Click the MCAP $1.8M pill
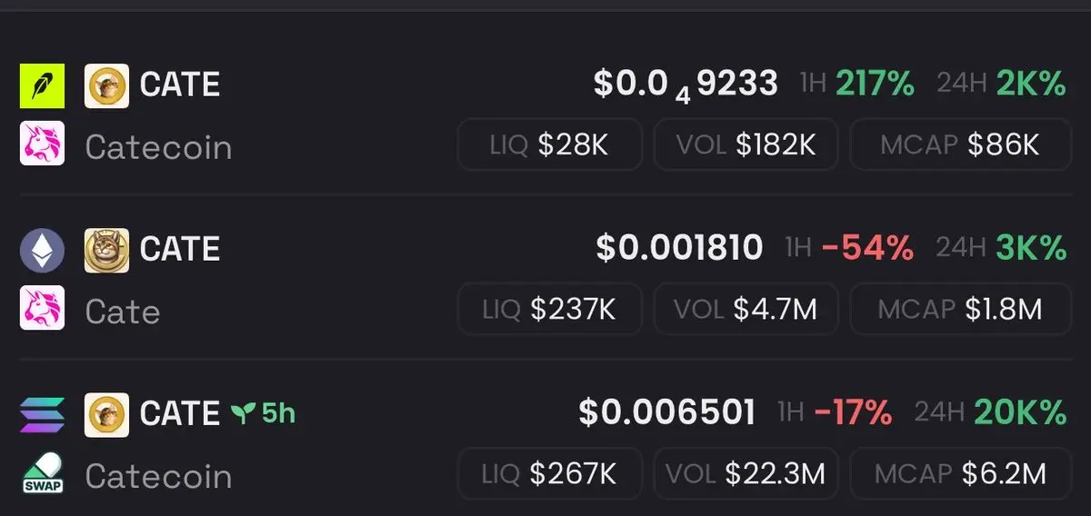Screen dimensions: 1091x516 point(961,309)
